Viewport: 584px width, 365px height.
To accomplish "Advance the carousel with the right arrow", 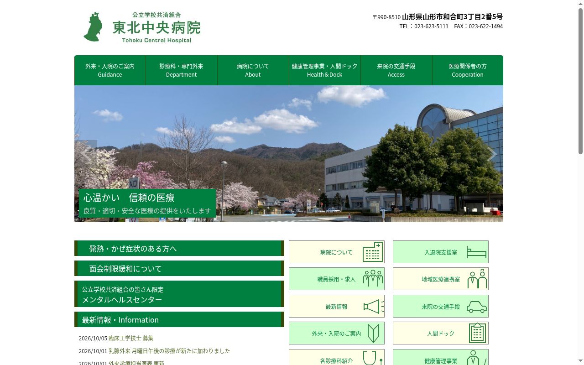I will click(x=492, y=154).
